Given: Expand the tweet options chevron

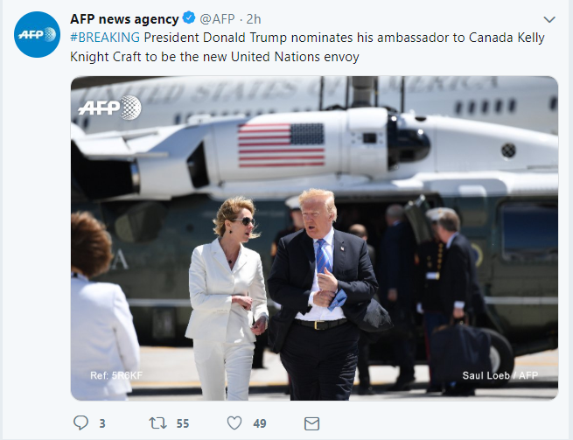Looking at the screenshot, I should click(x=549, y=19).
